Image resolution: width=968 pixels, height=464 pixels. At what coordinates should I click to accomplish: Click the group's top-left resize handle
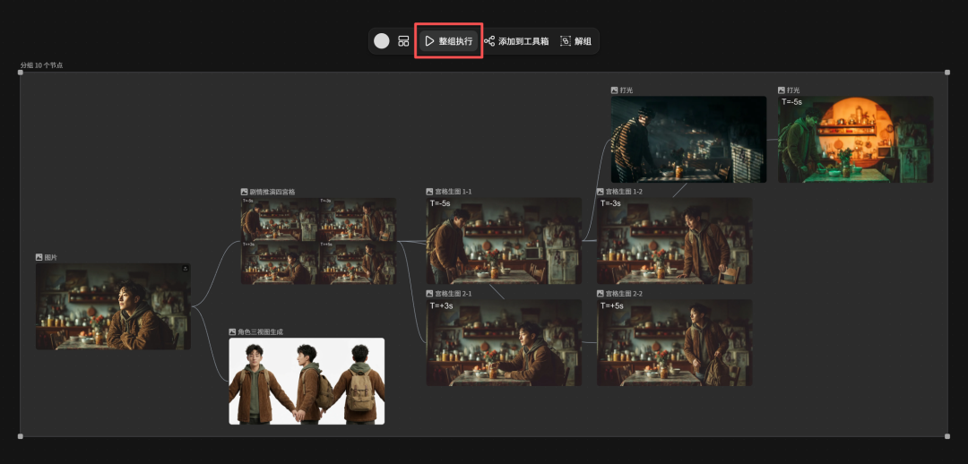click(21, 73)
